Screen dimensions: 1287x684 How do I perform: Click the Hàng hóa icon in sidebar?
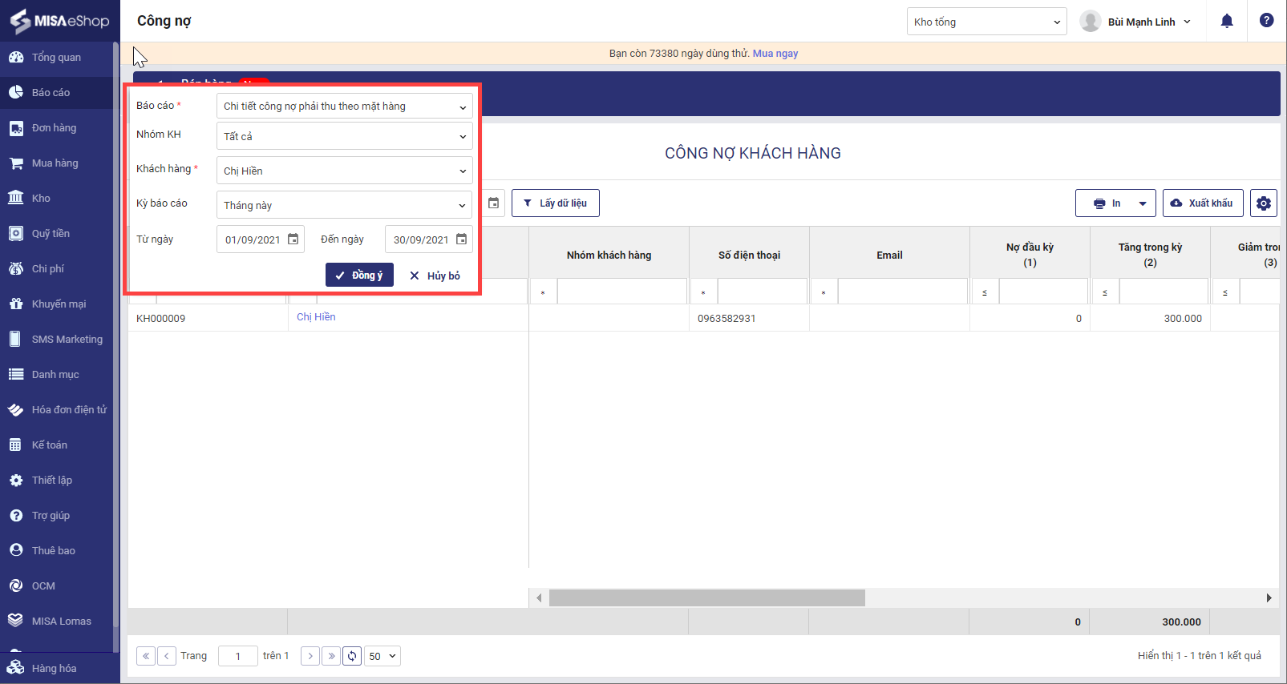coord(16,668)
